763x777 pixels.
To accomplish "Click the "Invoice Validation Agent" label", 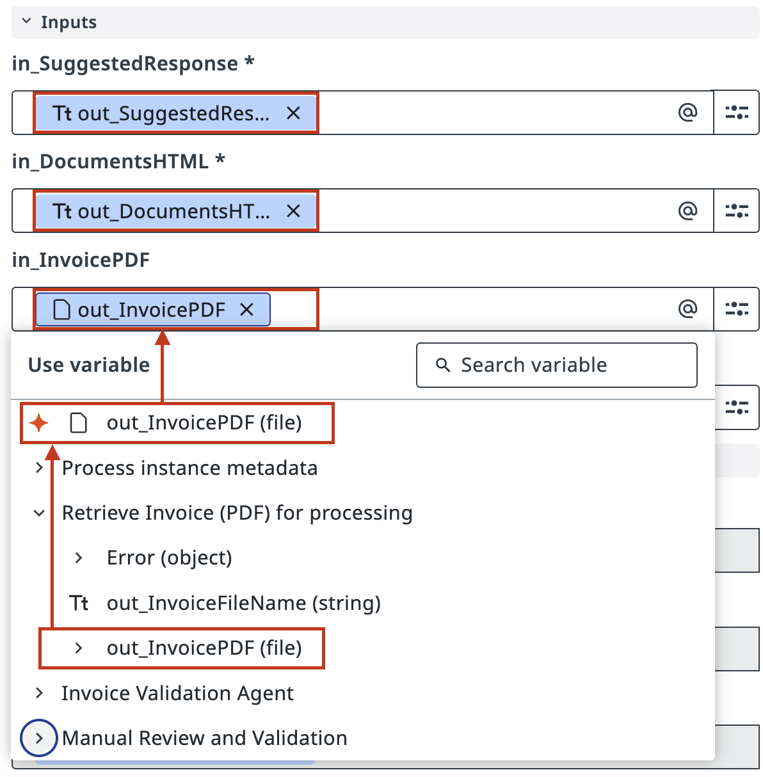I will pos(177,693).
